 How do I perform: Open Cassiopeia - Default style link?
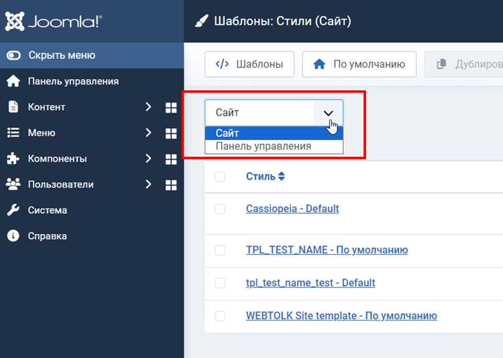pyautogui.click(x=292, y=208)
